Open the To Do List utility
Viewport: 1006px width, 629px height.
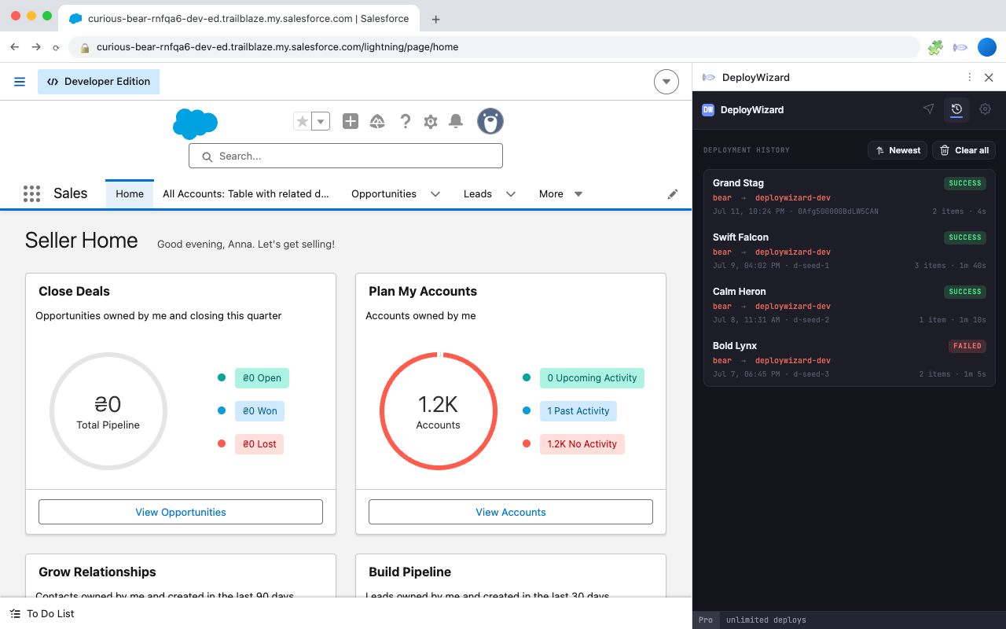(42, 613)
